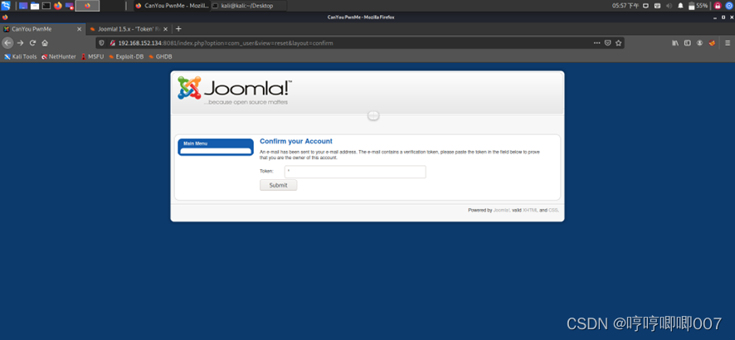Save page to Pocket

click(x=607, y=42)
